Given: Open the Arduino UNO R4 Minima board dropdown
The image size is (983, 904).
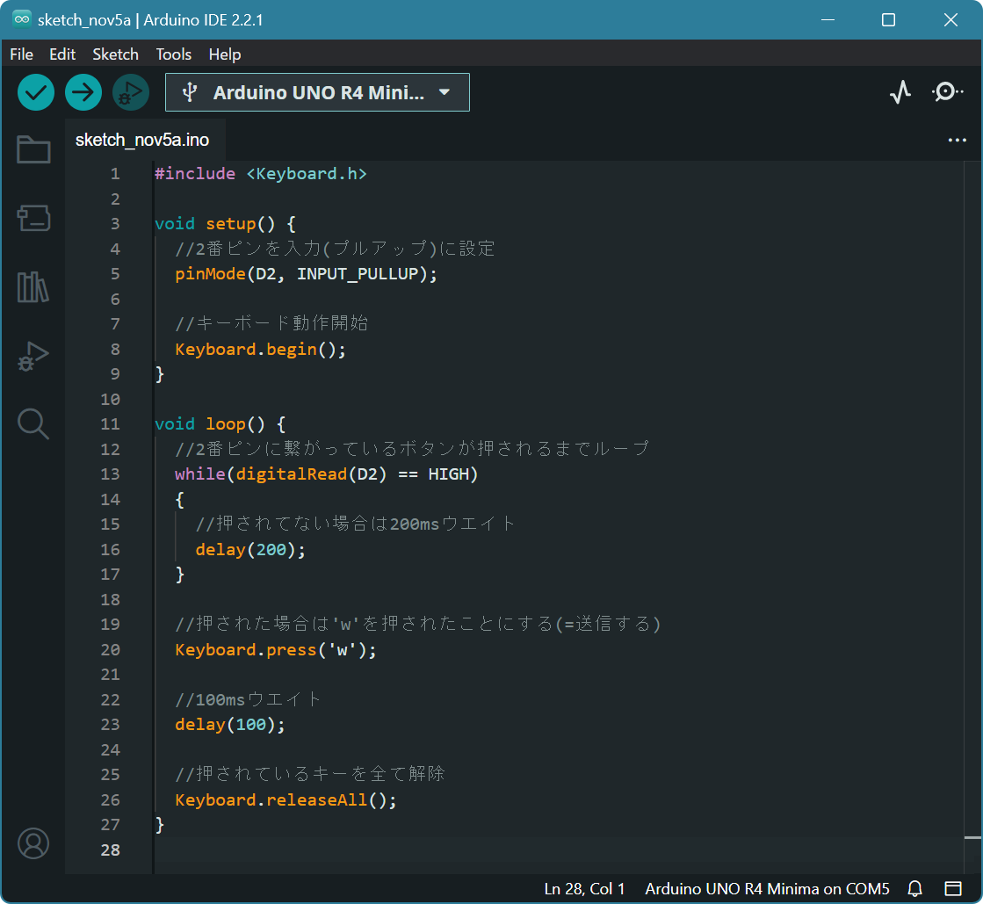Looking at the screenshot, I should click(317, 92).
